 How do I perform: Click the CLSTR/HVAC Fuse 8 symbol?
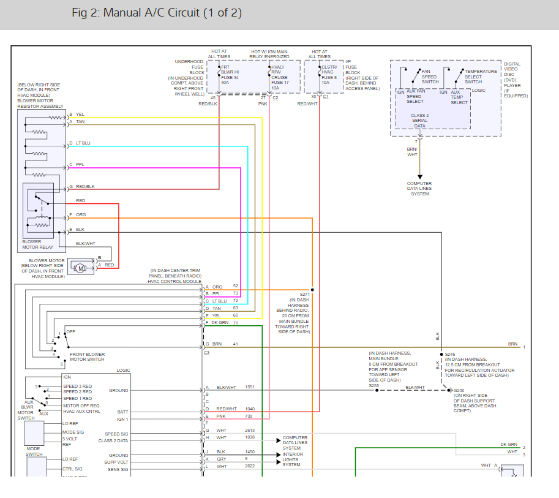click(319, 74)
